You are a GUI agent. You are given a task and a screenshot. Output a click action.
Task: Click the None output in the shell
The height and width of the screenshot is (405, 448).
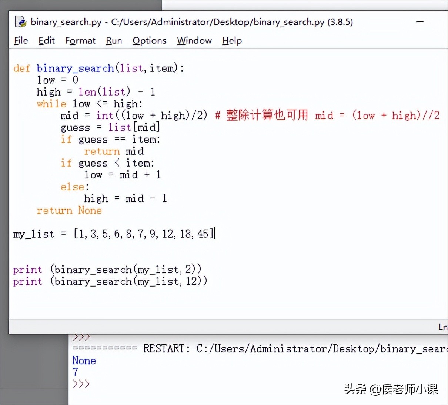click(84, 360)
